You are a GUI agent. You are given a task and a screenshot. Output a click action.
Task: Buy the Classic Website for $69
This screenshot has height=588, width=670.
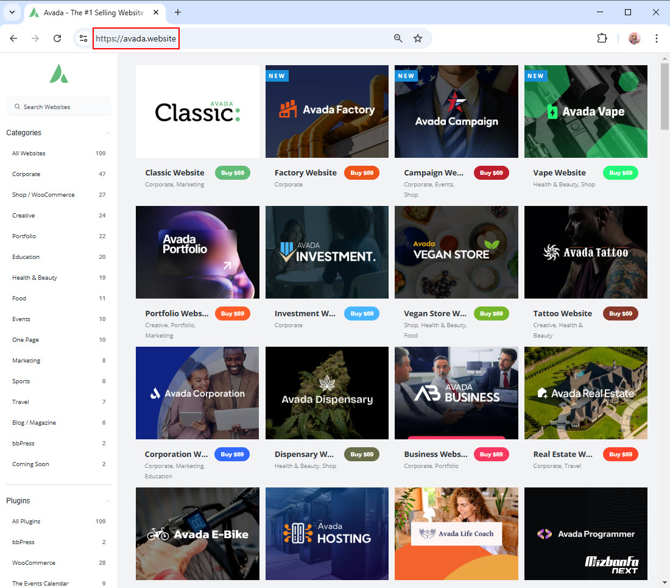(x=233, y=172)
